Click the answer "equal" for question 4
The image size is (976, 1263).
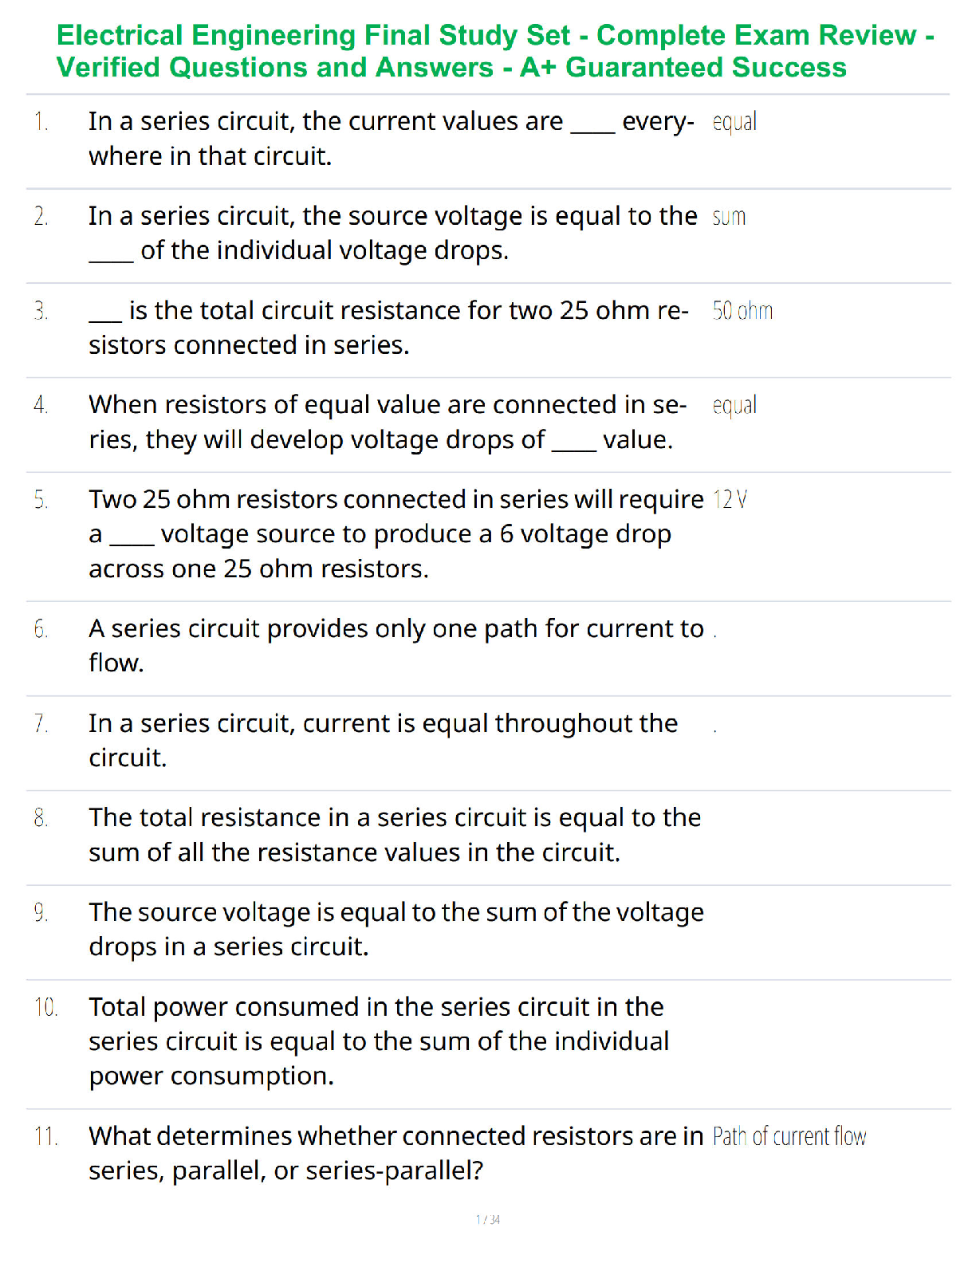734,407
